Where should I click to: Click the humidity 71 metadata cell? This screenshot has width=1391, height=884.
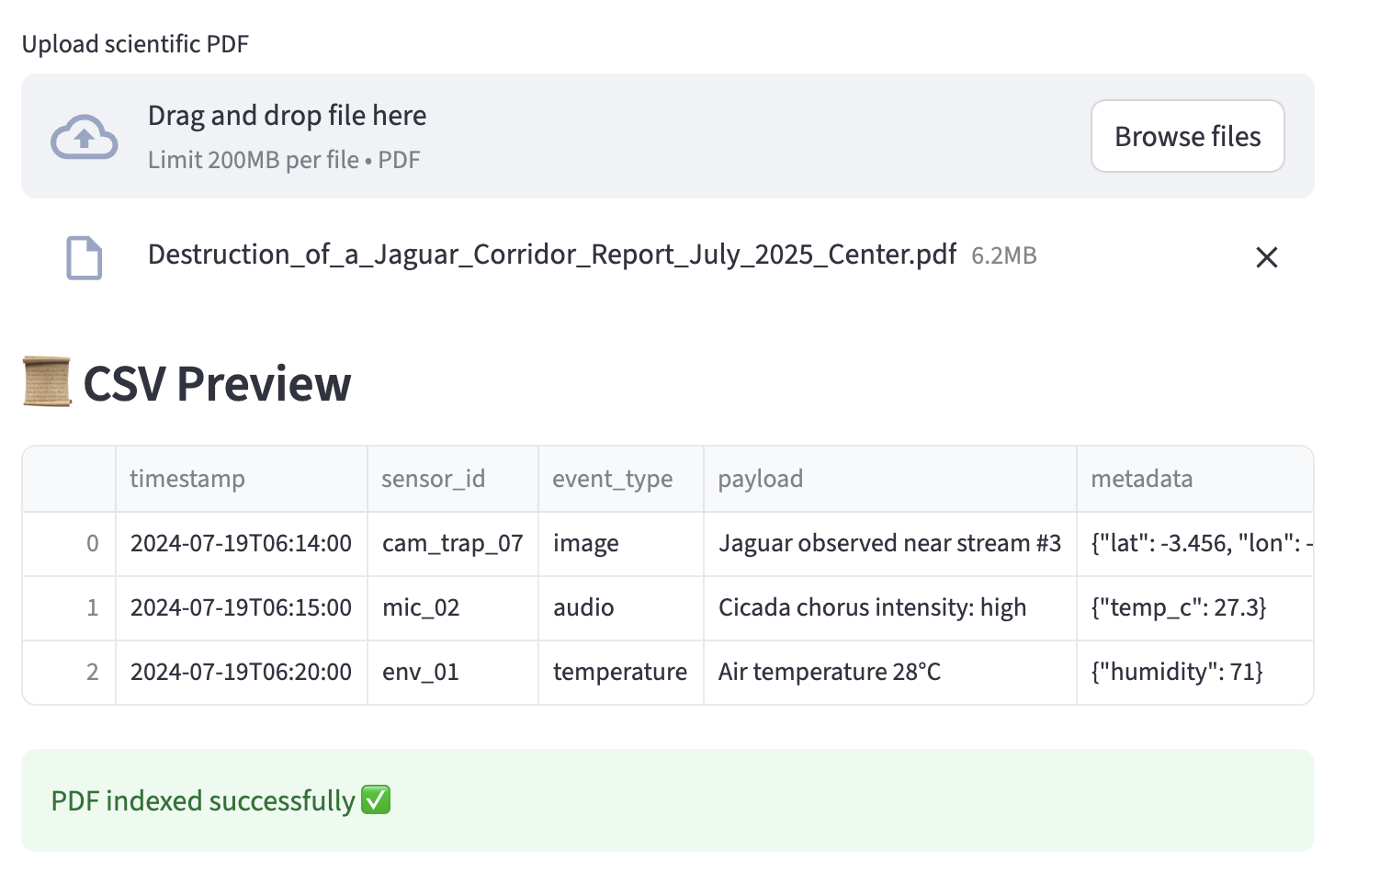click(x=1176, y=672)
